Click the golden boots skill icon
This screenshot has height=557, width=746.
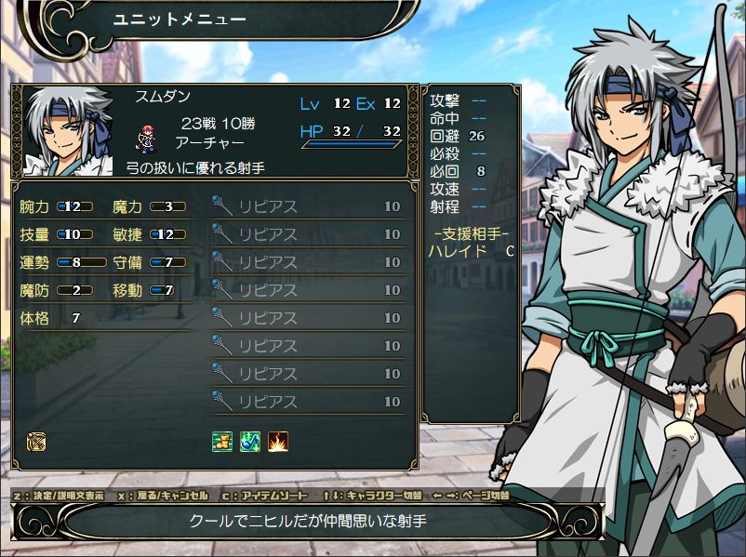click(222, 442)
